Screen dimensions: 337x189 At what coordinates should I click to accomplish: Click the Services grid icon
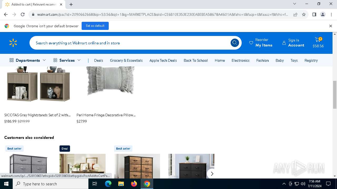55,60
